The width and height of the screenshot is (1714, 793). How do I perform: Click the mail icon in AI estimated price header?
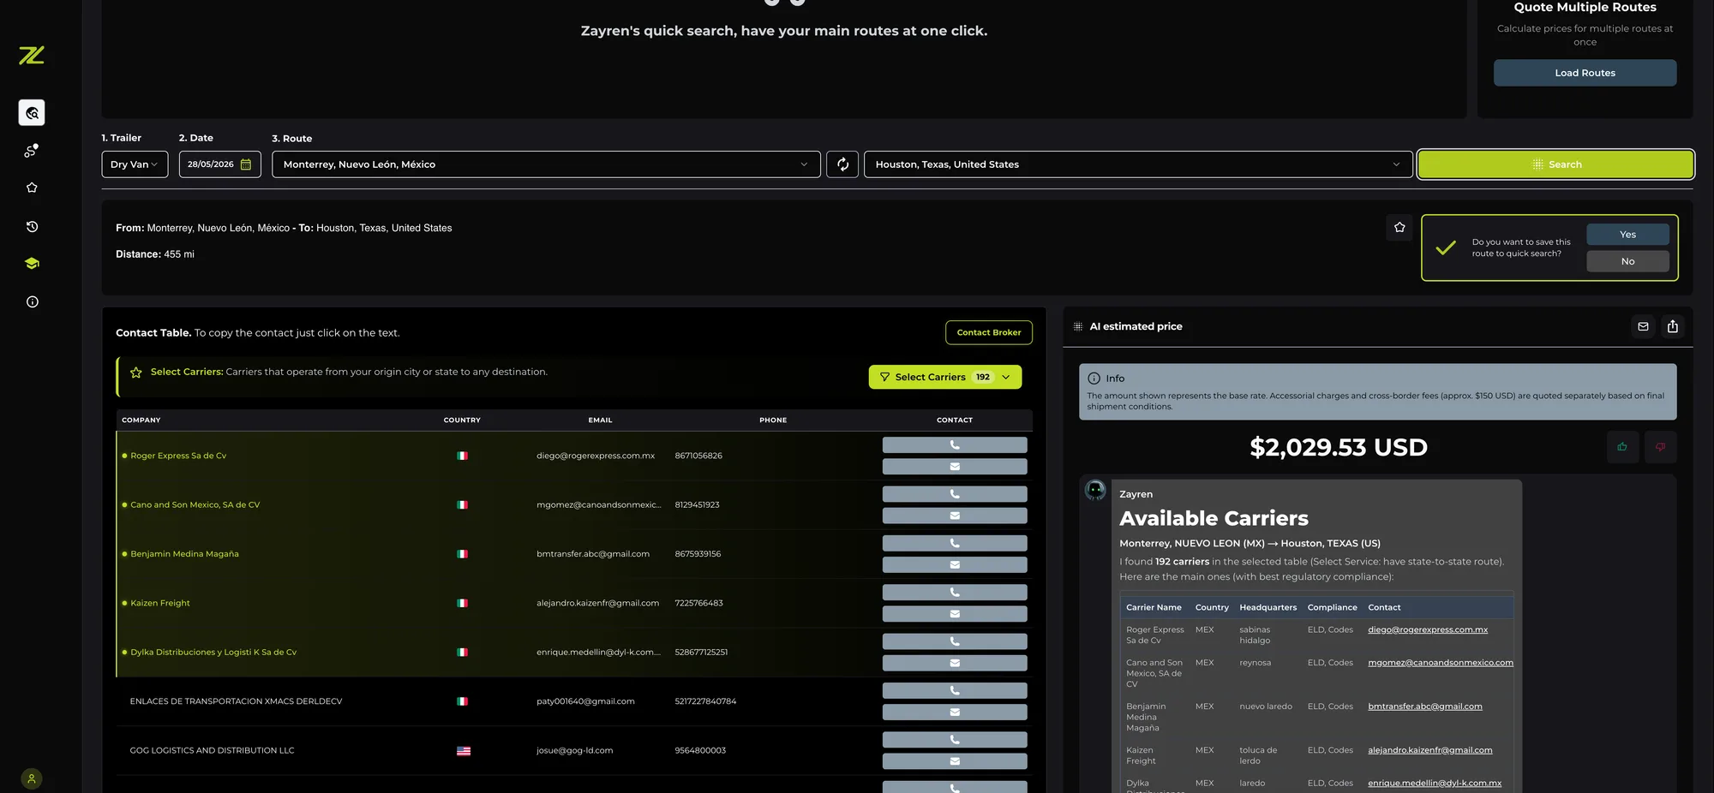(1643, 326)
